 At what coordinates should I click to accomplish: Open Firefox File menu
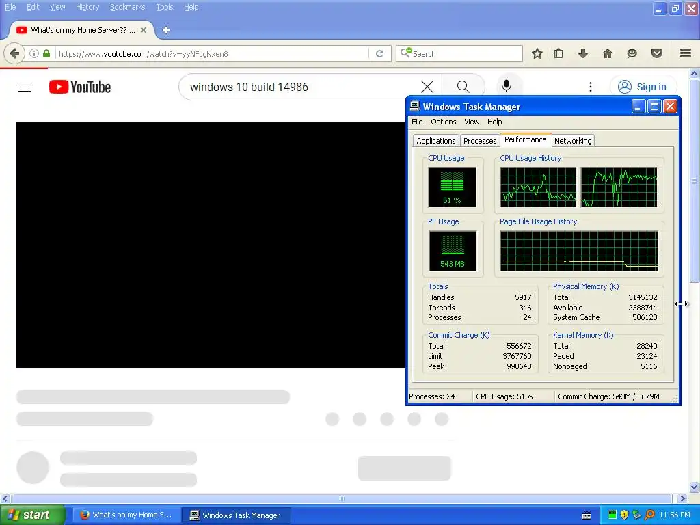[x=10, y=7]
